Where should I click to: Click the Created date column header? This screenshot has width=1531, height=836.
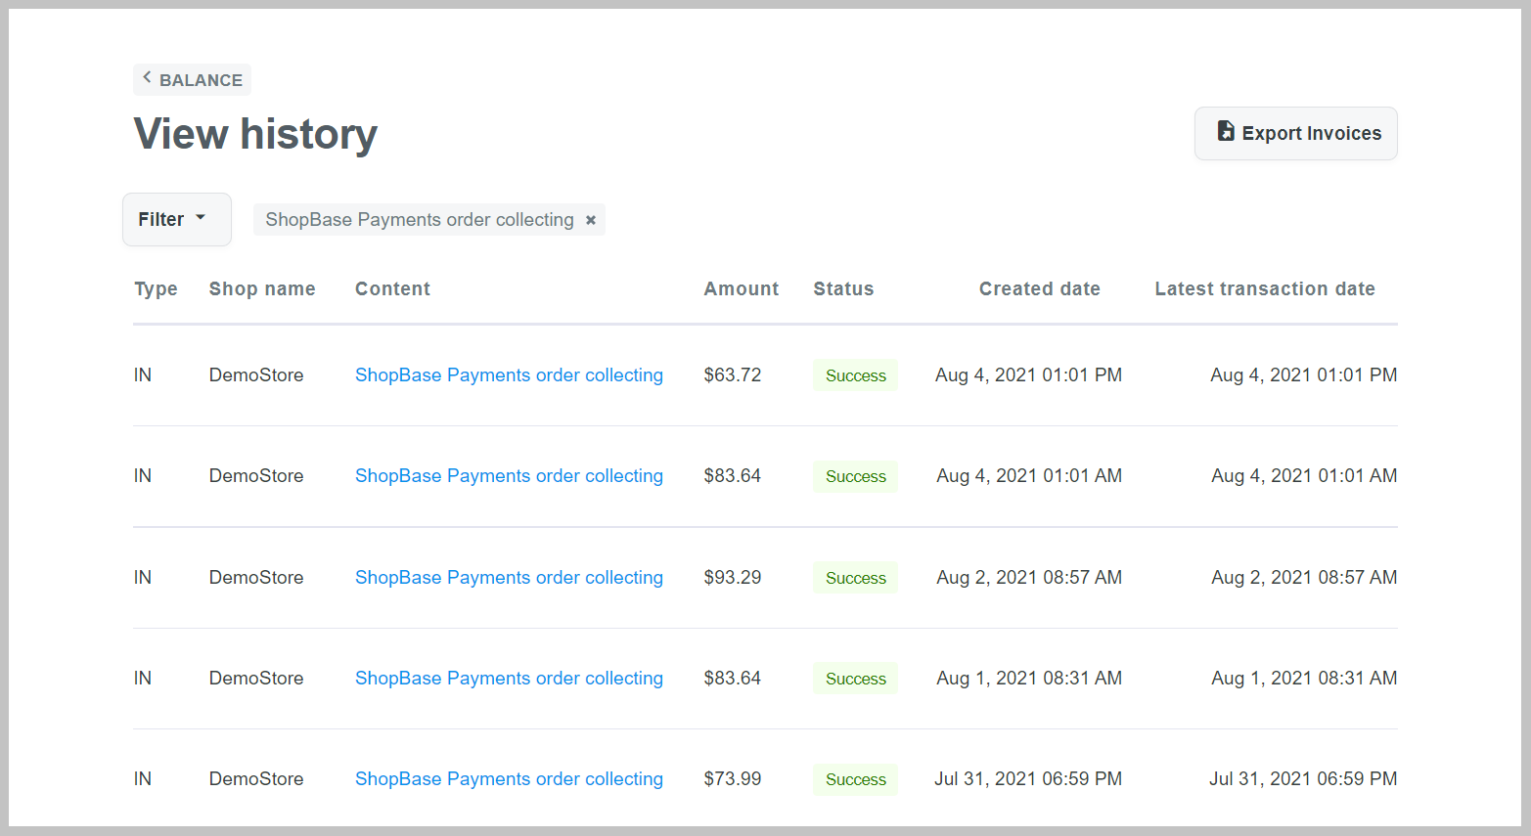1039,288
